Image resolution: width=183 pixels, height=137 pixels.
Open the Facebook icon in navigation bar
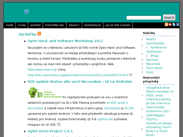177,24
